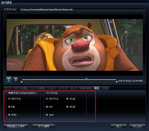
Task: Open the クロップ tab
Action: pyautogui.click(x=73, y=88)
